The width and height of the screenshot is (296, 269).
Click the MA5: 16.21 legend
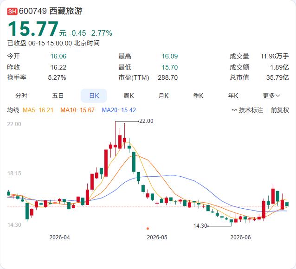point(38,110)
